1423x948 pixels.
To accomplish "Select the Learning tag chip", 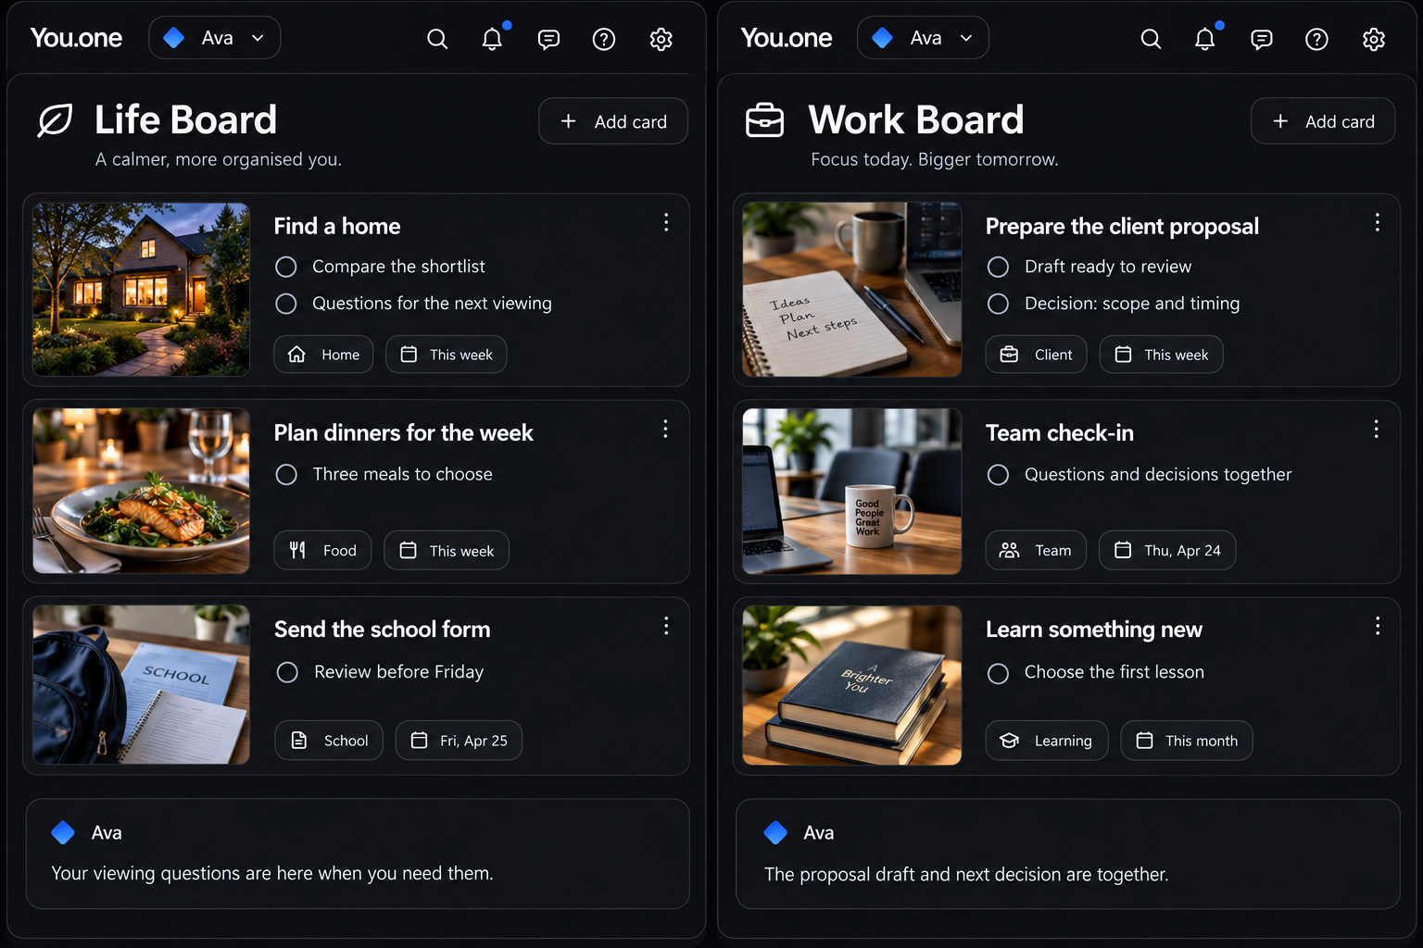I will [x=1047, y=741].
